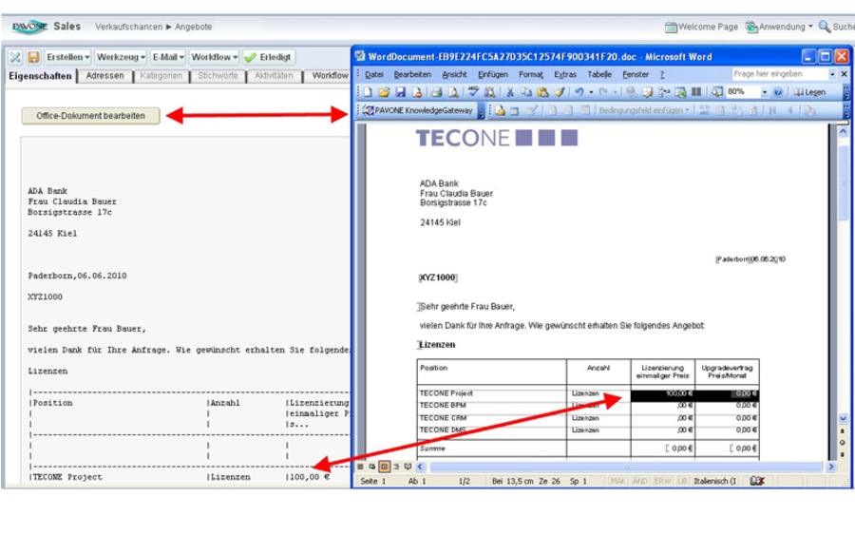
Task: Click the Word vertical scrollbar up arrow
Action: [843, 132]
